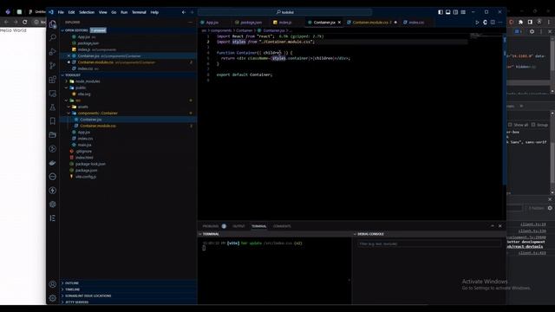The height and width of the screenshot is (312, 555).
Task: Open the editor More Actions ellipsis
Action: click(500, 23)
